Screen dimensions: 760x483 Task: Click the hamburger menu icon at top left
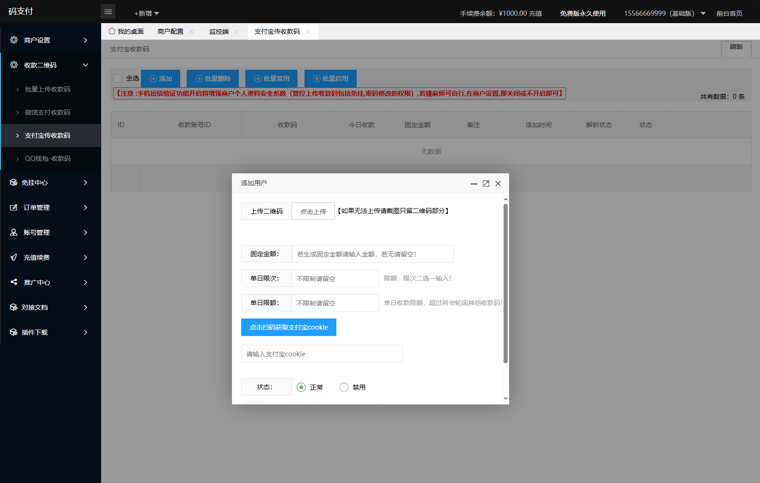coord(108,12)
